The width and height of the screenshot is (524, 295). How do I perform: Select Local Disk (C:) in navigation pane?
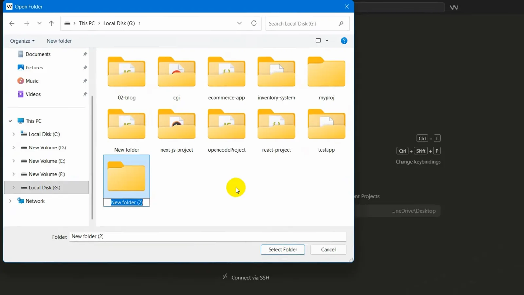[44, 134]
